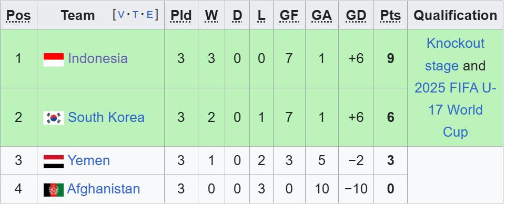
Task: Open the Indonesia team link
Action: click(x=98, y=58)
